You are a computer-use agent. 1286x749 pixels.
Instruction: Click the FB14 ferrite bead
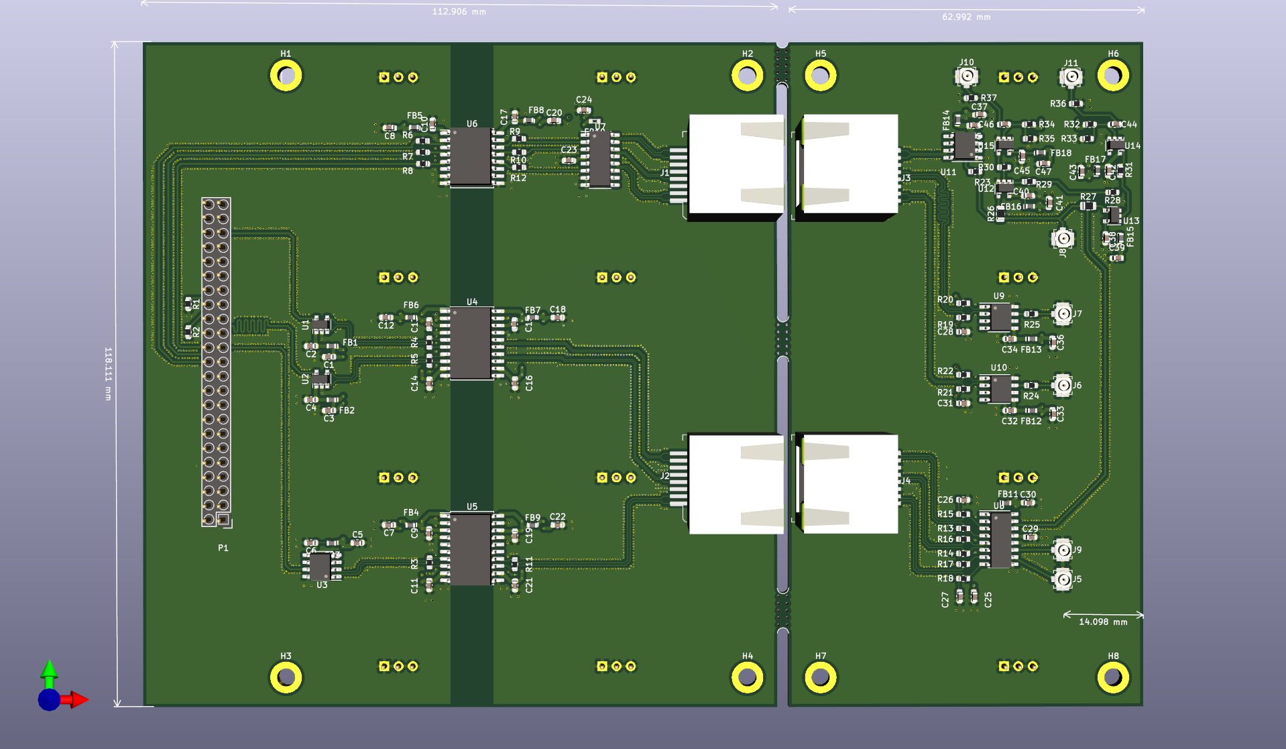pyautogui.click(x=957, y=120)
